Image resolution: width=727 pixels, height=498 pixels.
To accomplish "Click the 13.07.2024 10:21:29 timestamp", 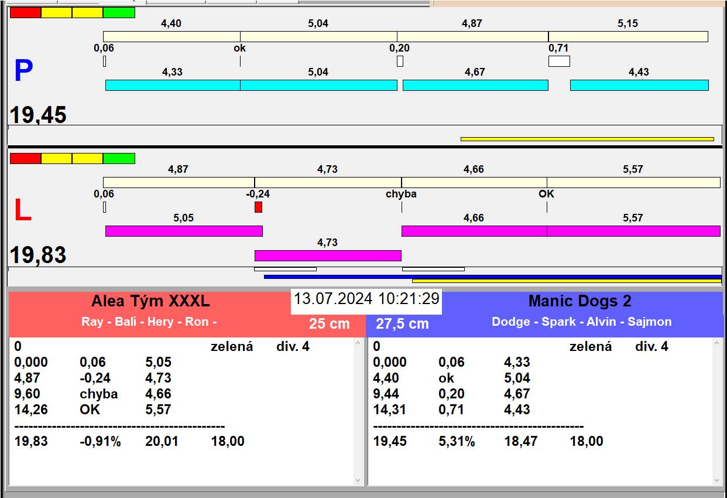I will [x=366, y=299].
